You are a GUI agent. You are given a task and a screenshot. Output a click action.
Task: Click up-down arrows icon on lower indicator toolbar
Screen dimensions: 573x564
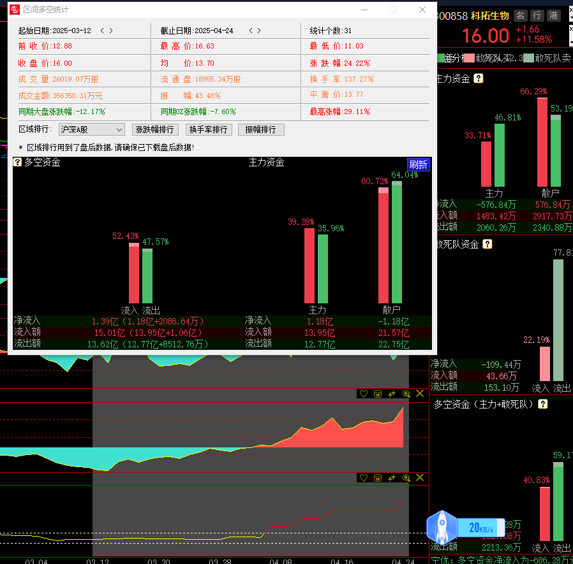pyautogui.click(x=392, y=477)
